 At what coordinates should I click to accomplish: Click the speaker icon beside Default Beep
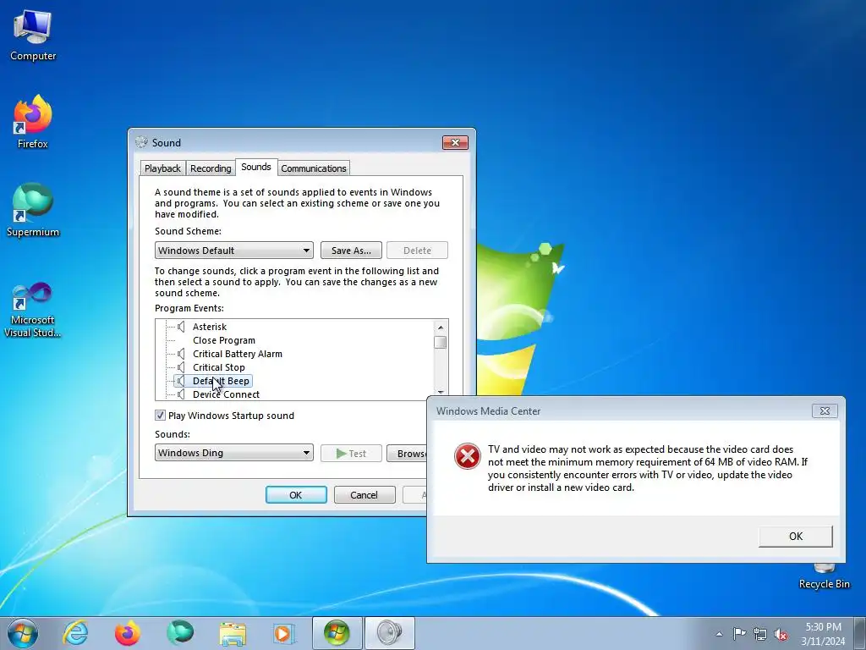(x=181, y=381)
